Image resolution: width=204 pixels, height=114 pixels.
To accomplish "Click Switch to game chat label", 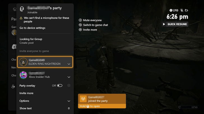I will click(x=96, y=25).
